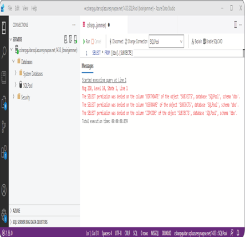The width and height of the screenshot is (245, 237).
Task: Open the Search view icon
Action: tap(4, 52)
